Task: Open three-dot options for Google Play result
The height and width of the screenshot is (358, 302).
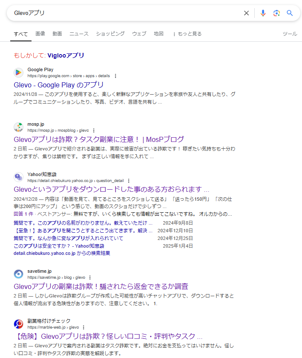Action: coord(115,76)
